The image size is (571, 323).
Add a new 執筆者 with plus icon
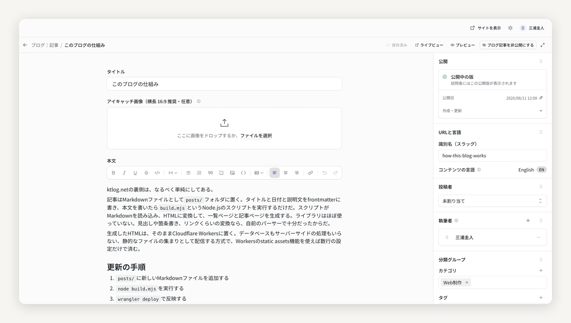tap(528, 220)
